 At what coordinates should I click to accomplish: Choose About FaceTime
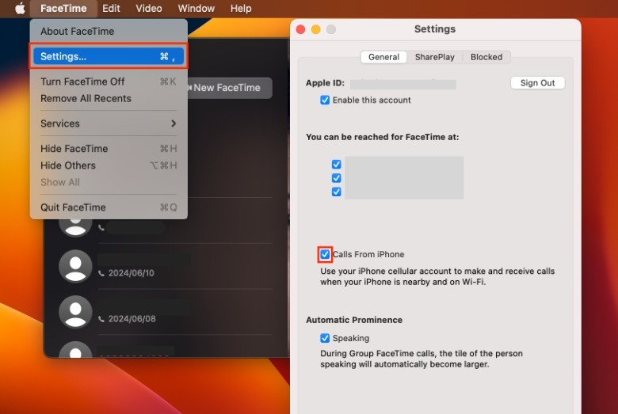[x=109, y=31]
